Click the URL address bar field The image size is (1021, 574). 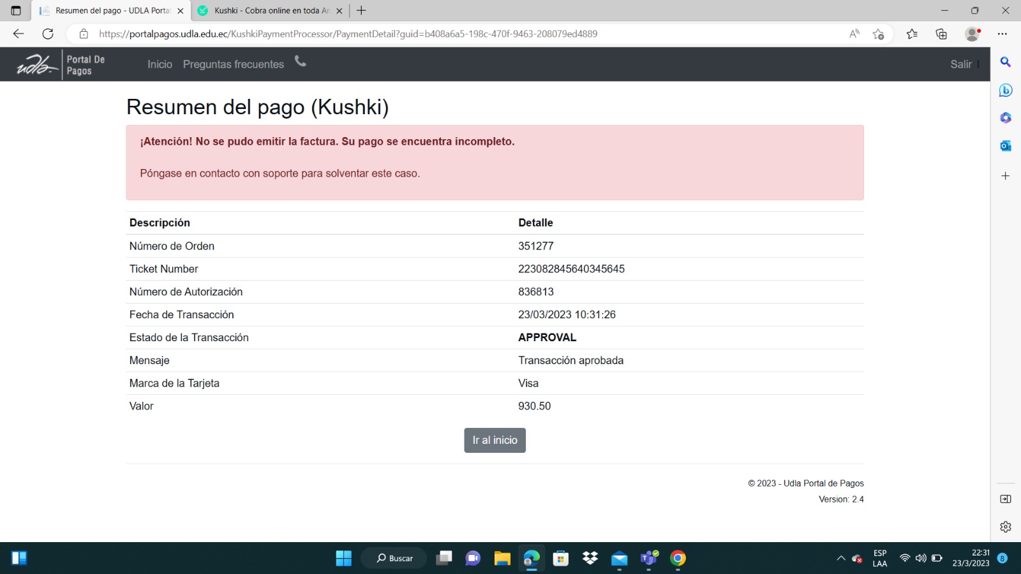[x=447, y=34]
